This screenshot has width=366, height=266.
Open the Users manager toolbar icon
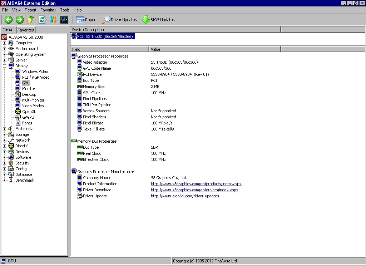(x=53, y=20)
